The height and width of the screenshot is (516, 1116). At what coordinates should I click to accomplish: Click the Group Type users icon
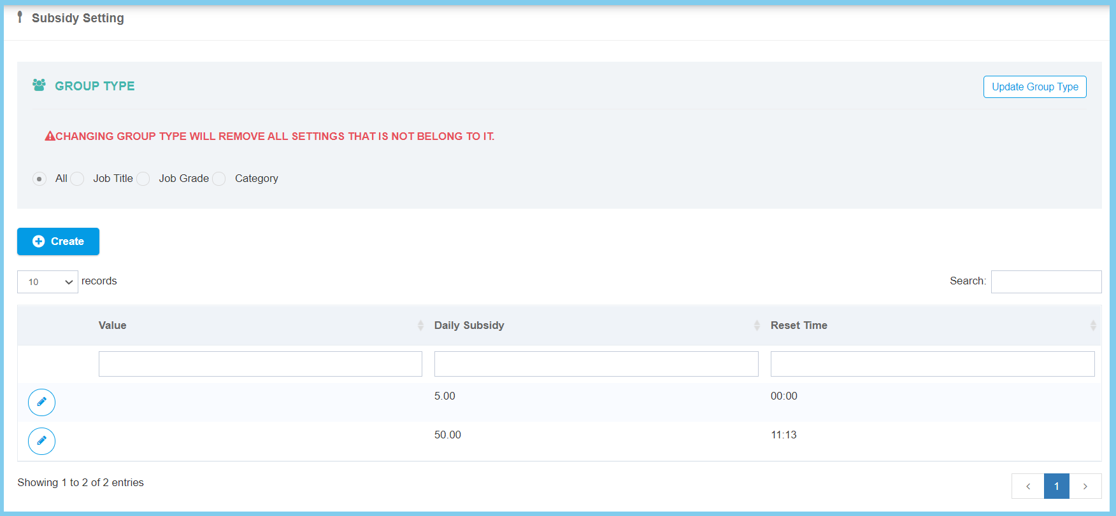[x=39, y=85]
